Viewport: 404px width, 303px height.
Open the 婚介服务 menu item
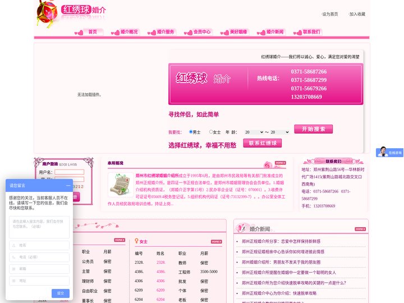[x=166, y=31]
